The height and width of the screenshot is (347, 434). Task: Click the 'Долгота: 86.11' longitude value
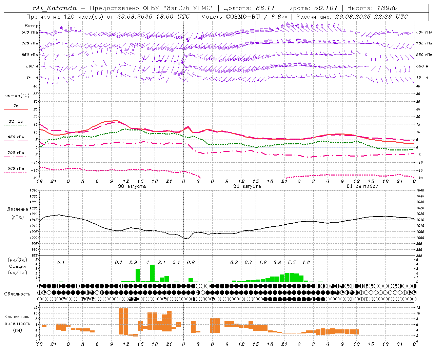249,8
